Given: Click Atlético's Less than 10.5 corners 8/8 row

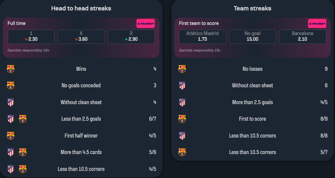Looking at the screenshot, I should [x=252, y=136].
